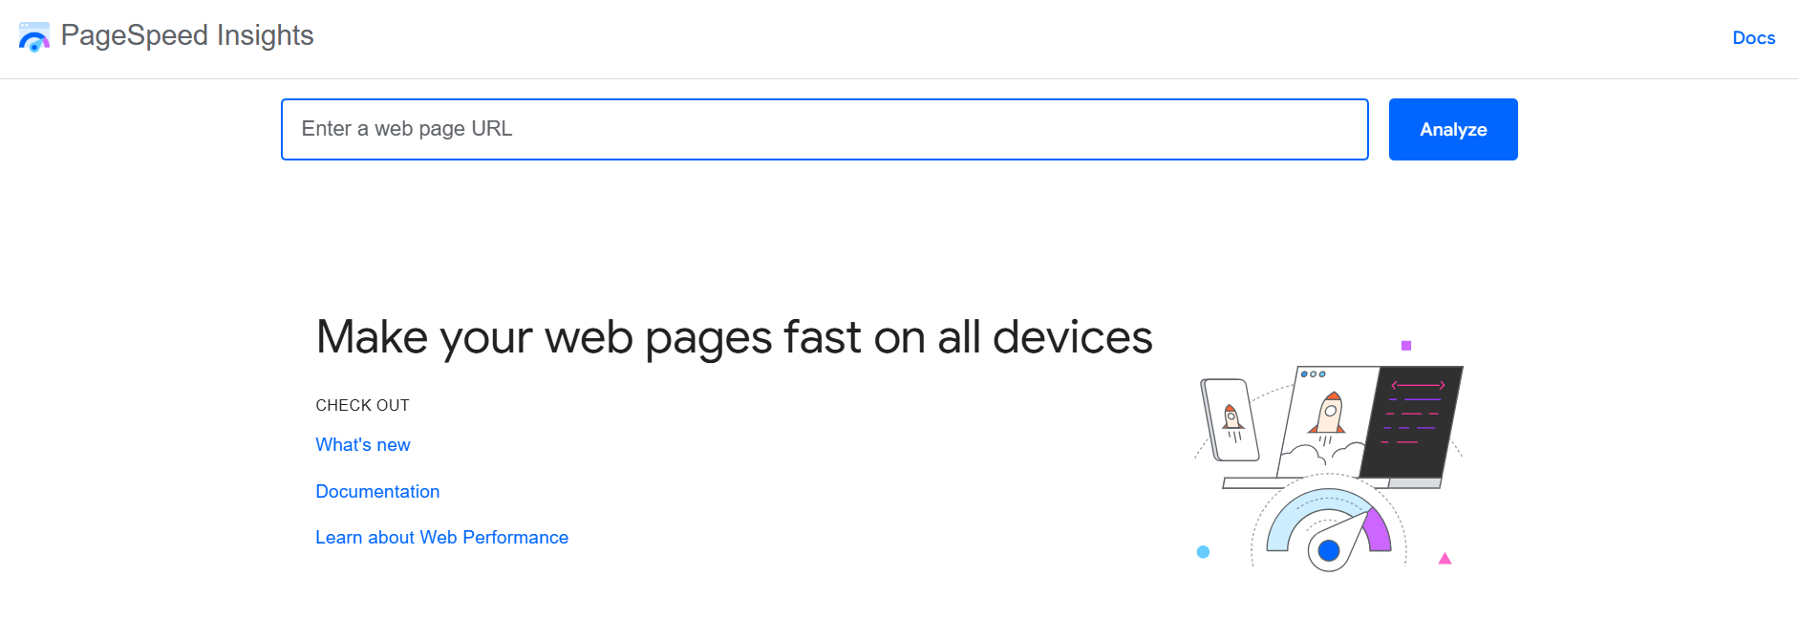This screenshot has width=1798, height=640.
Task: Go to the Documentation link
Action: point(377,492)
